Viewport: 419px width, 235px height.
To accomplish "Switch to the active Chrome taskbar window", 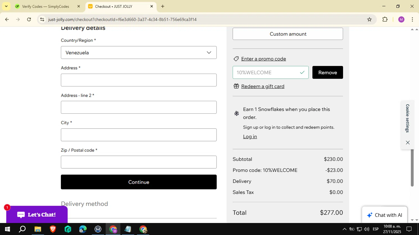I will pos(113,229).
